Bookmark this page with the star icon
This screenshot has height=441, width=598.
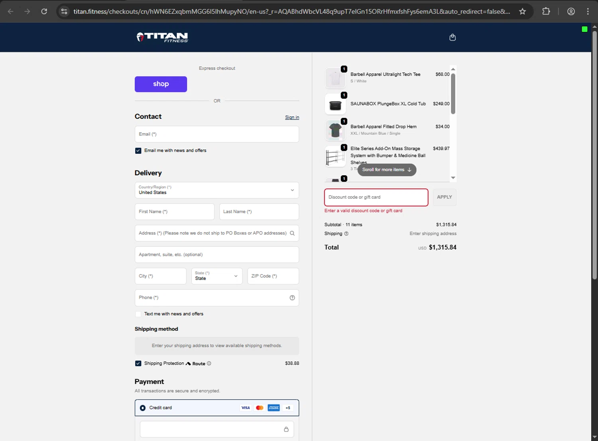522,12
